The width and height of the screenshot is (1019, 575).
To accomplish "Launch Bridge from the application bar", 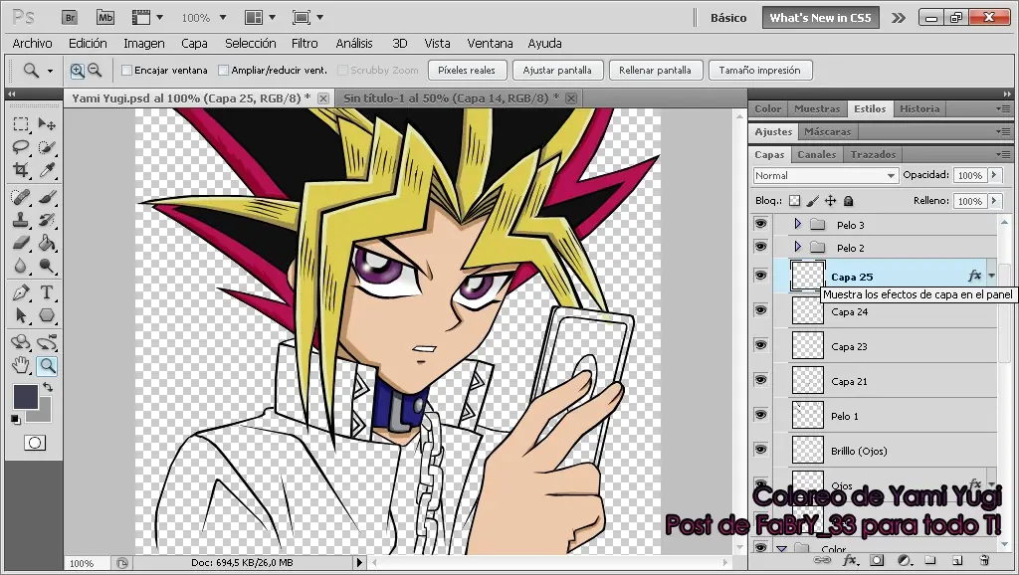I will pyautogui.click(x=70, y=17).
